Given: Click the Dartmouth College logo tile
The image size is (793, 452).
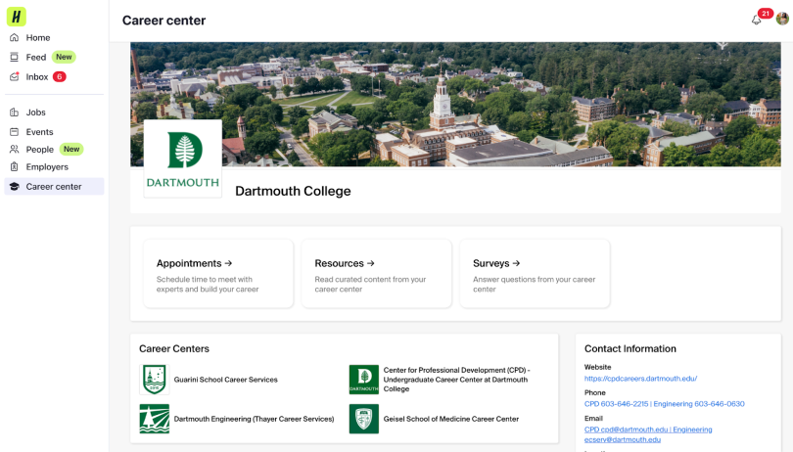Looking at the screenshot, I should click(182, 158).
